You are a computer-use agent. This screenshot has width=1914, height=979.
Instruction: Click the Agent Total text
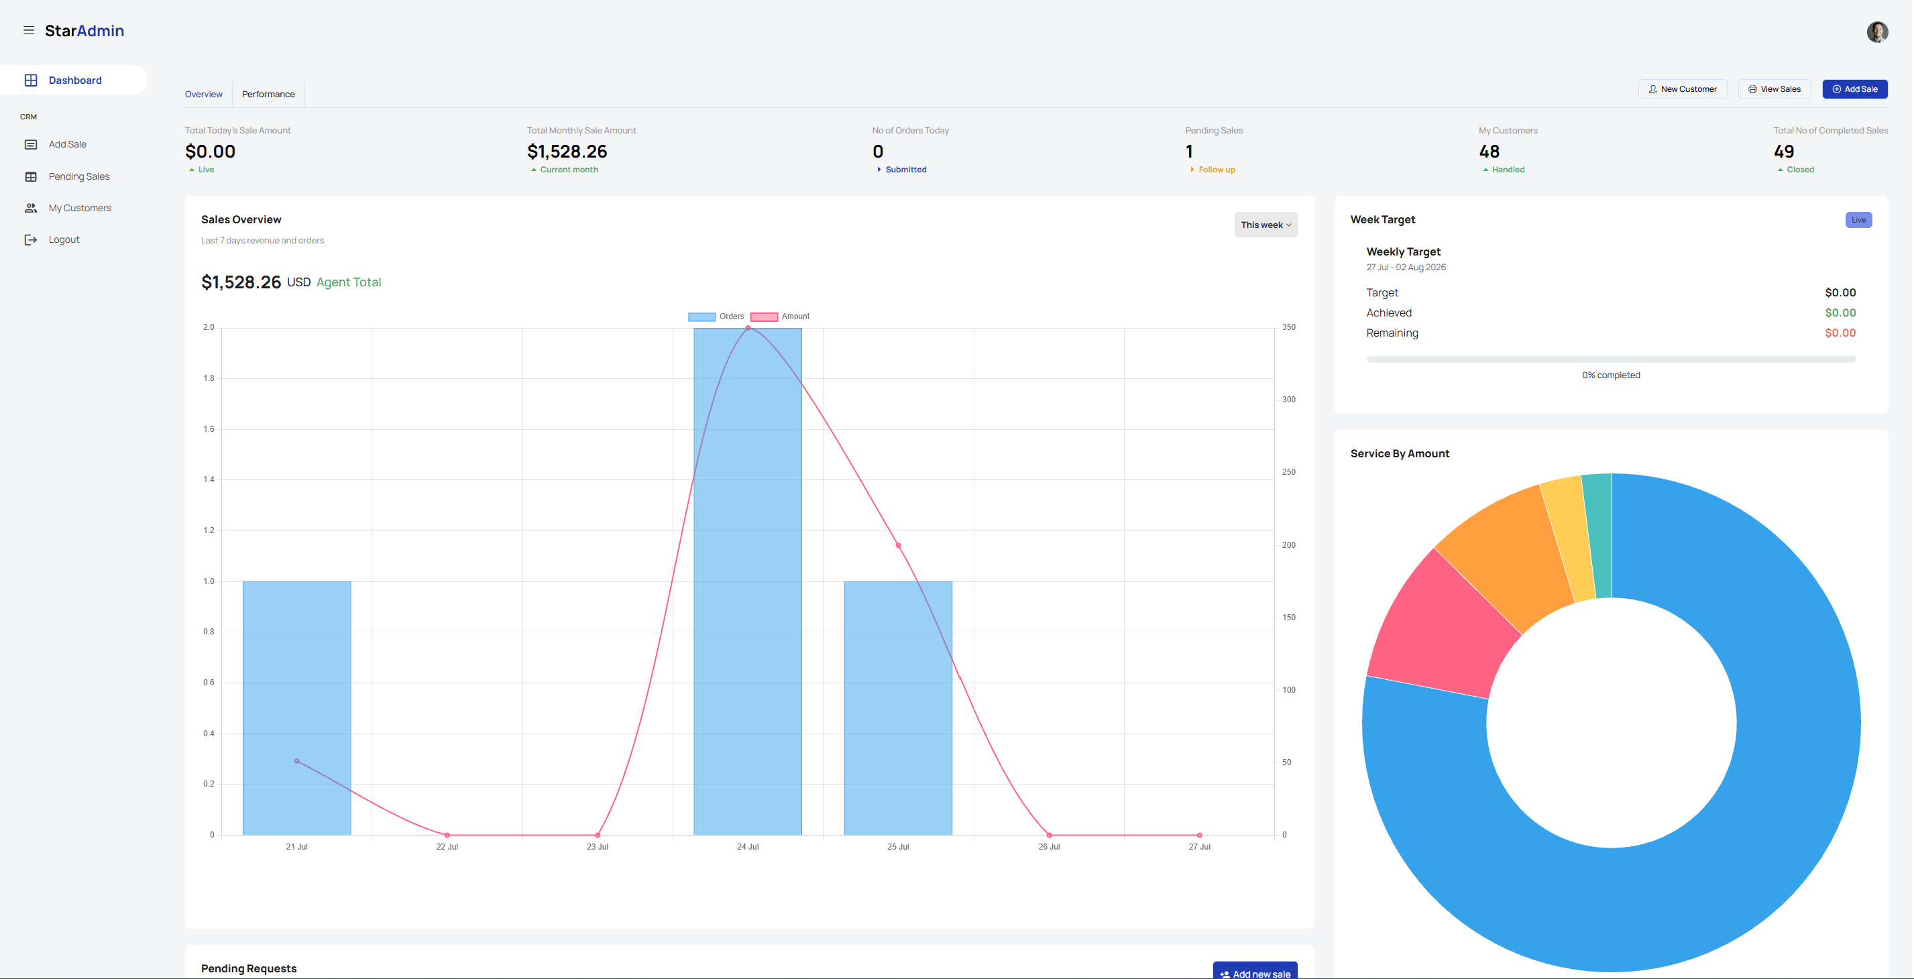pyautogui.click(x=349, y=282)
